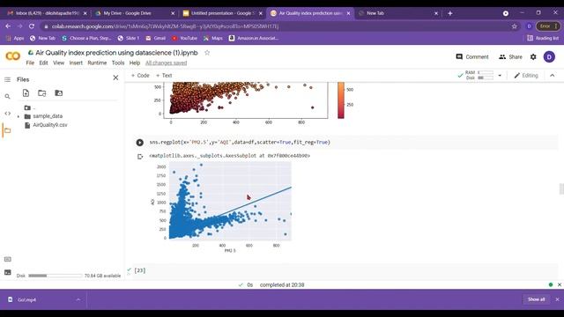Screen dimensions: 564x317
Task: Show all downloads
Action: pyautogui.click(x=536, y=299)
